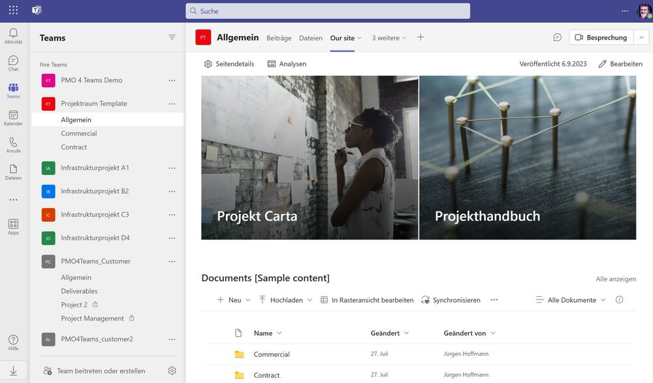Toggle the Teams list filter

171,37
